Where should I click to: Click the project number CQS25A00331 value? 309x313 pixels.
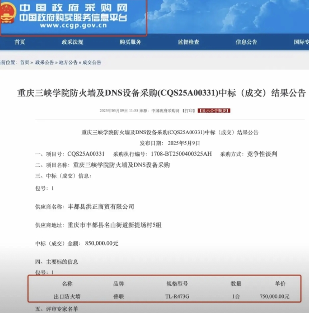coord(86,154)
